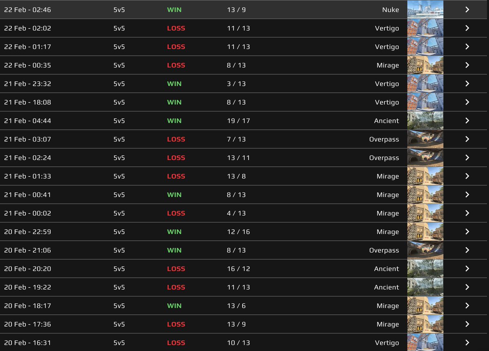Open chevron for 22 Feb 00:35 Mirage match

click(x=467, y=65)
